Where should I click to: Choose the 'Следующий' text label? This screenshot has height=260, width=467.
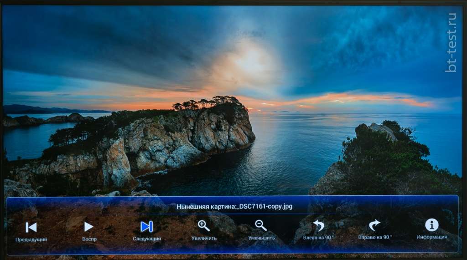[x=146, y=239]
